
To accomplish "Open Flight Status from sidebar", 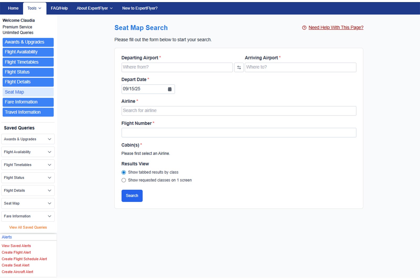I will 28,72.
